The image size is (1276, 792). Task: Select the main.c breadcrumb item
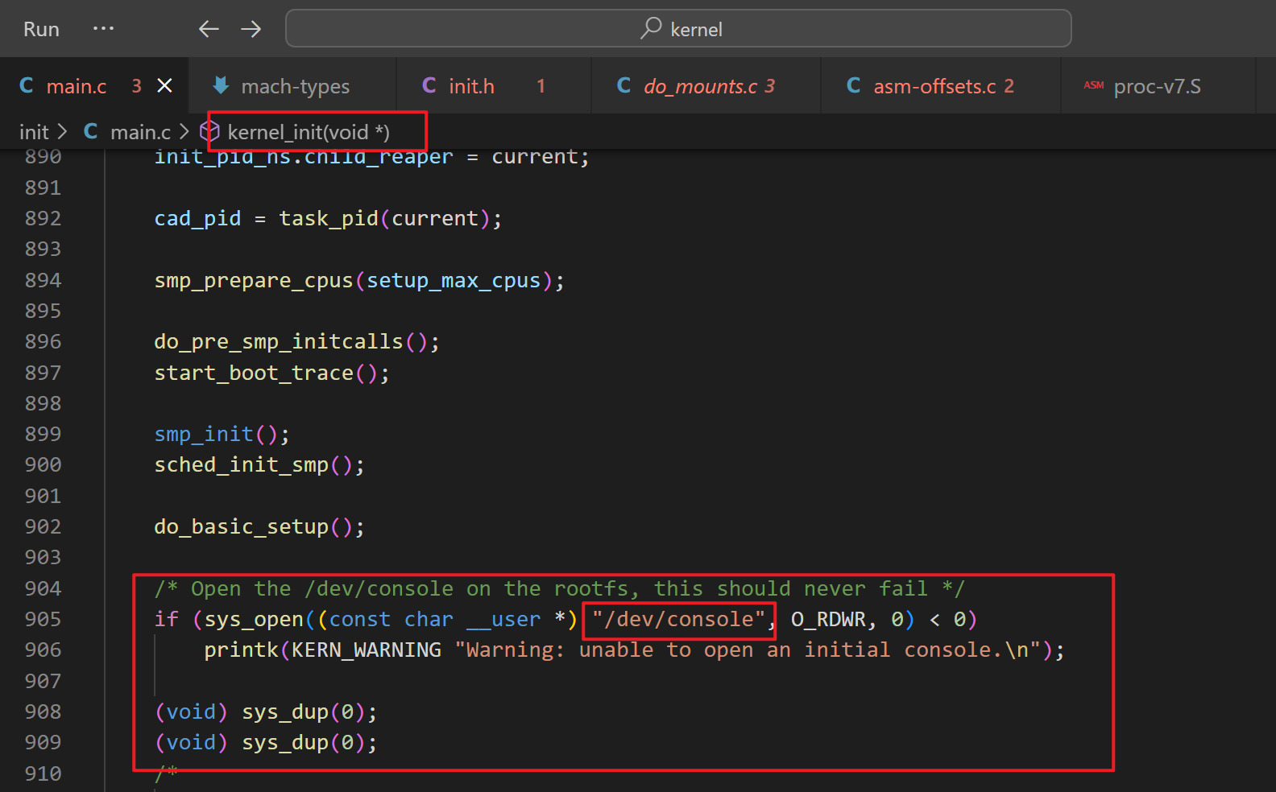pyautogui.click(x=140, y=132)
